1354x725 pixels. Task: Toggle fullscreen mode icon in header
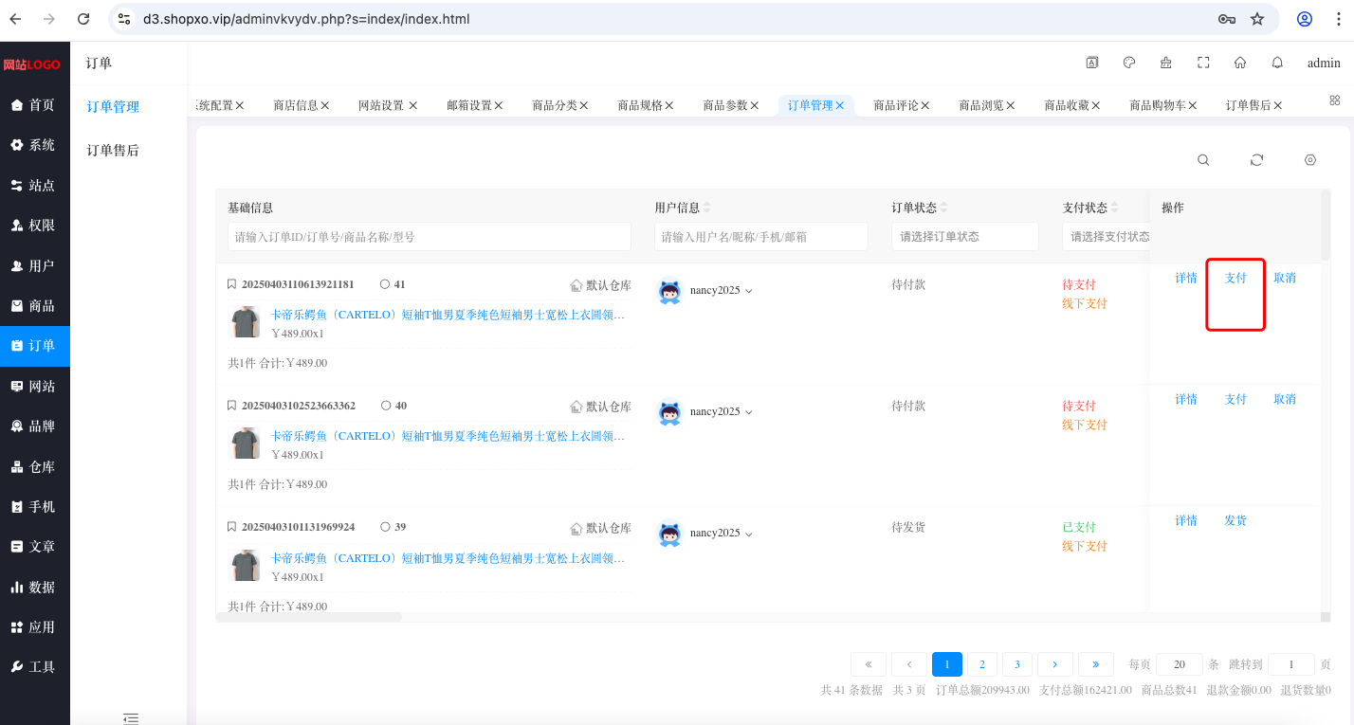[1203, 63]
